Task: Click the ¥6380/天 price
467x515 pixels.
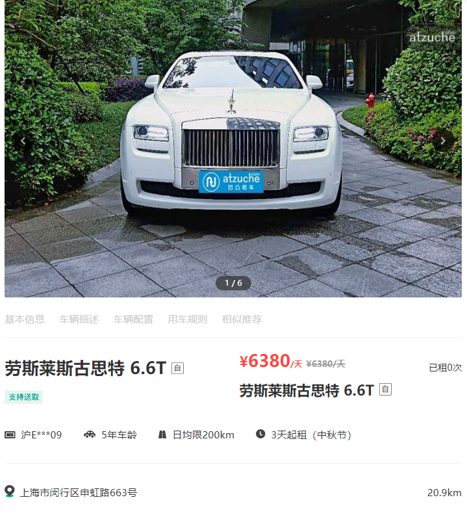Action: click(x=271, y=361)
